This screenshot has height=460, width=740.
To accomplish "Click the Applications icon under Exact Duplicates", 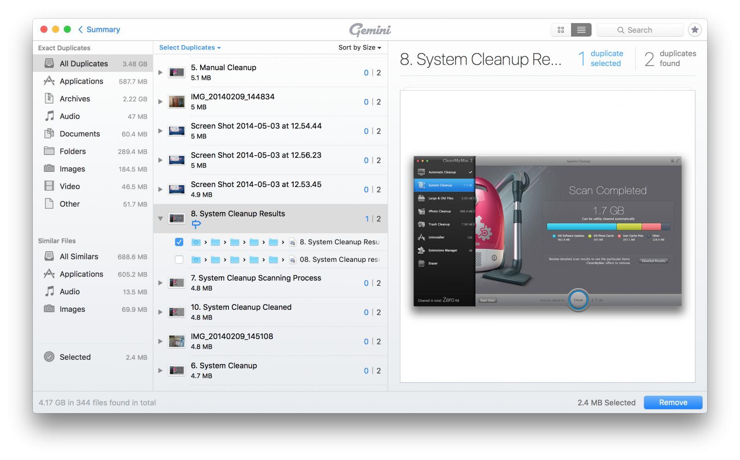I will 49,81.
